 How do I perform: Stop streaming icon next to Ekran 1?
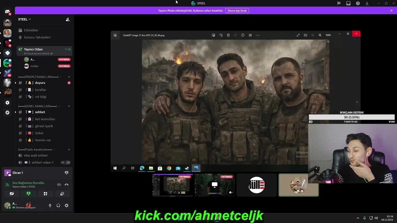66,173
